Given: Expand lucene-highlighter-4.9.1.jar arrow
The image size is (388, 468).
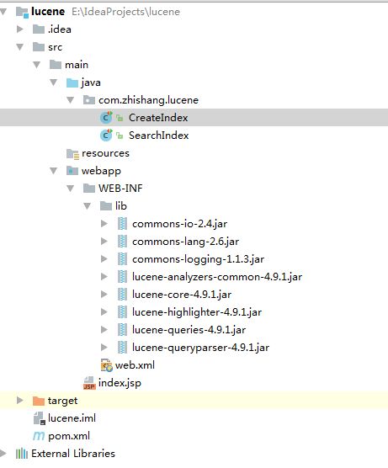Looking at the screenshot, I should point(104,312).
